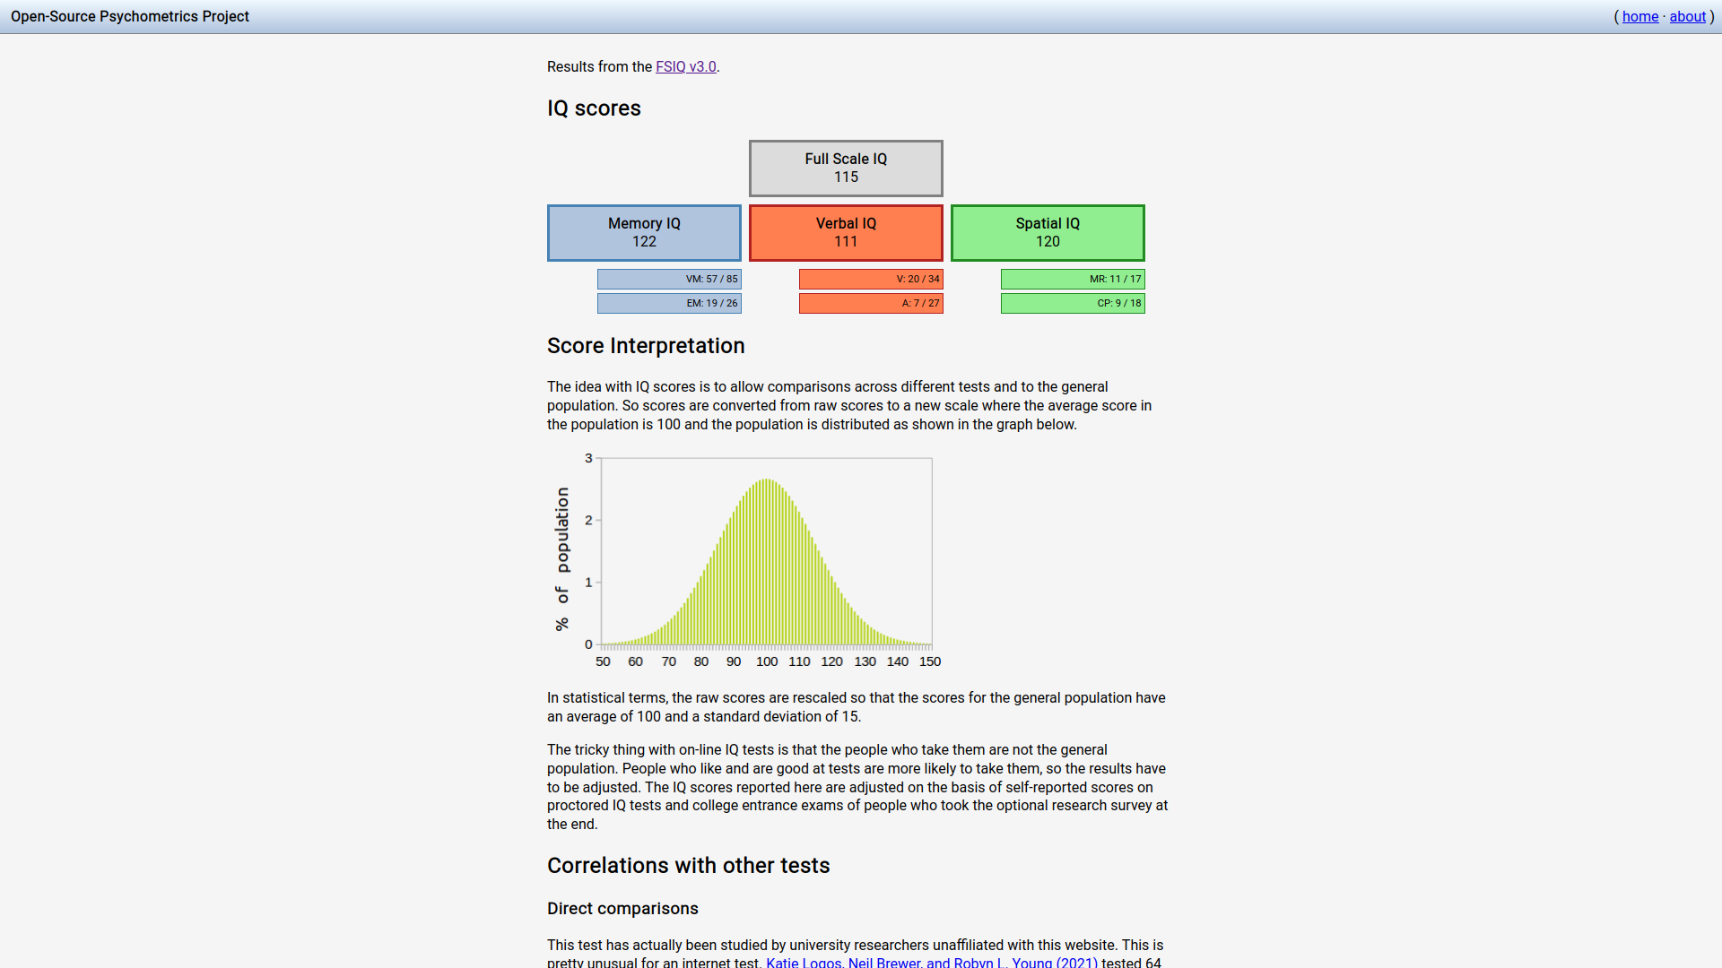Select the Memory IQ 122 box
Screen dimensions: 1722x968
click(x=644, y=232)
